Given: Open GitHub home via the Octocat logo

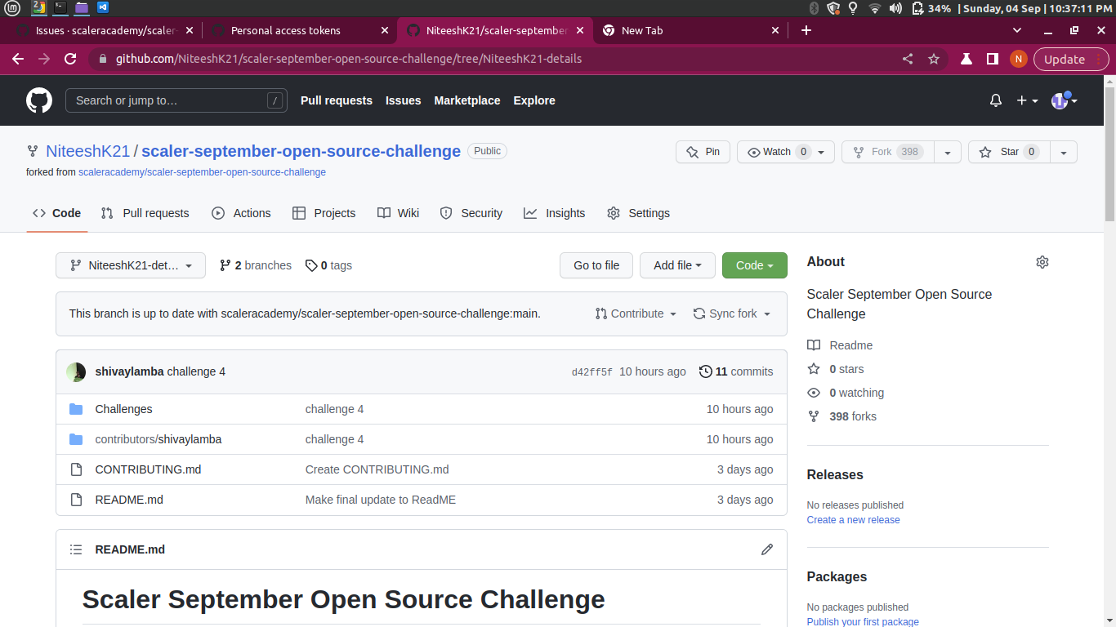Looking at the screenshot, I should 38,100.
